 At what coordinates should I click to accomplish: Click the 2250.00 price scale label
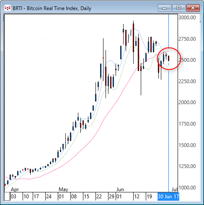click(187, 81)
